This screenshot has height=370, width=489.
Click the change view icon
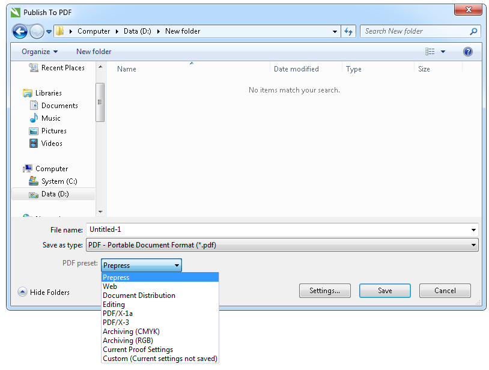[430, 52]
